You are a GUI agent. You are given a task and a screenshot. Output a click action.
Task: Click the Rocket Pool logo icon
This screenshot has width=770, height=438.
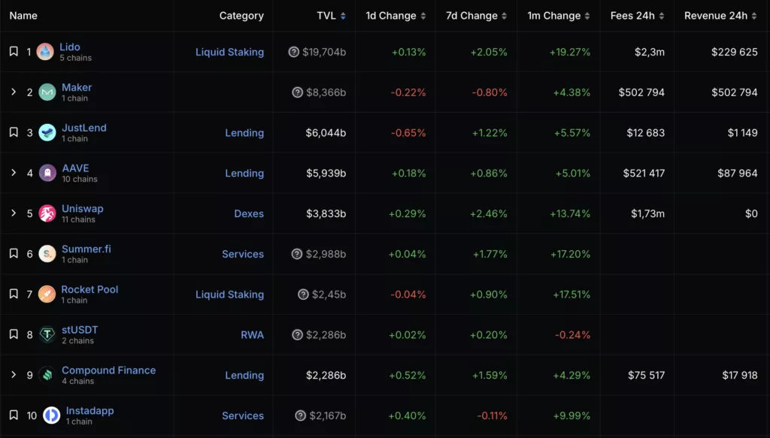click(x=47, y=294)
